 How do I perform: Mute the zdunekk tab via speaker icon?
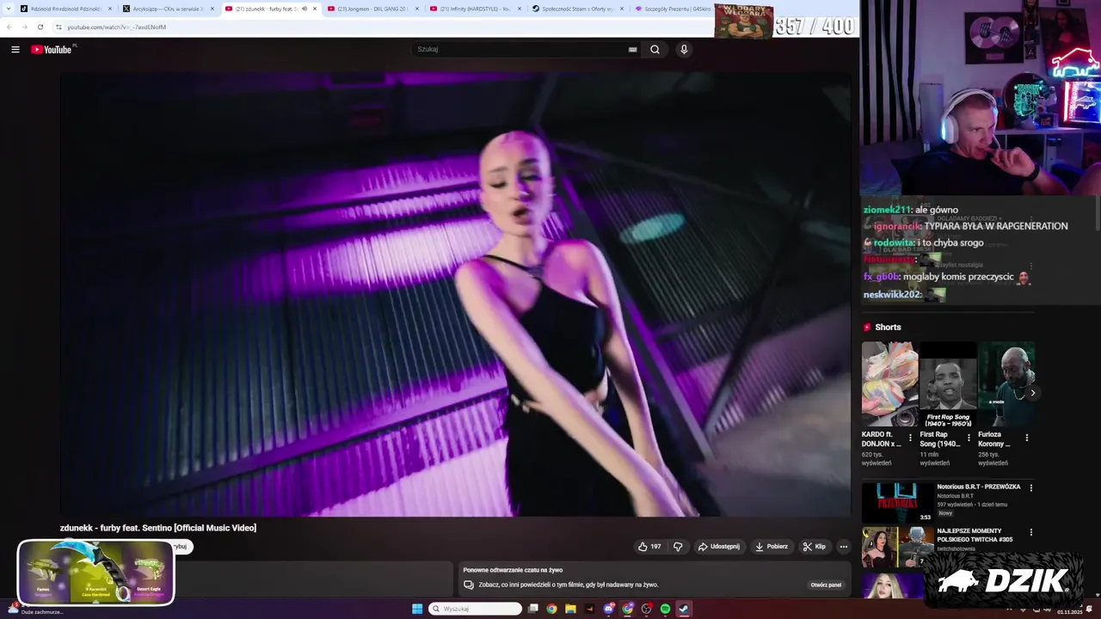click(x=304, y=9)
